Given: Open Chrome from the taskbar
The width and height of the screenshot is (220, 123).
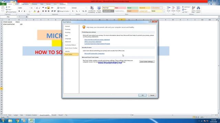Looking at the screenshot, I should (x=18, y=121).
